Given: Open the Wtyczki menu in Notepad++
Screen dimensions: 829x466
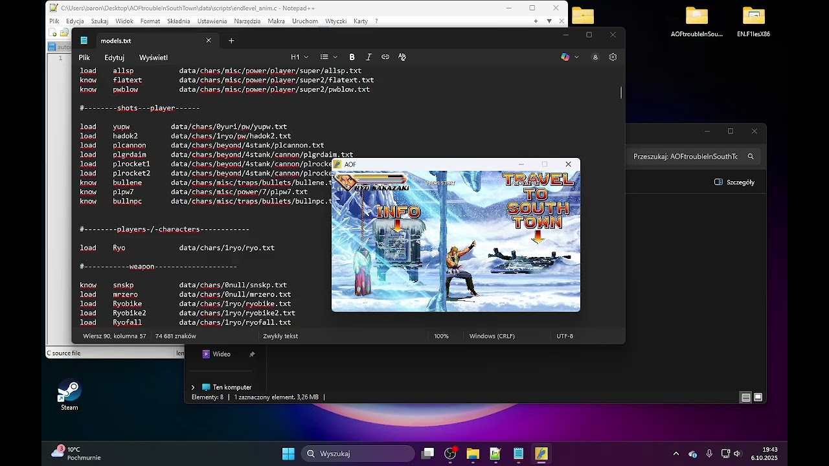Looking at the screenshot, I should pyautogui.click(x=335, y=21).
